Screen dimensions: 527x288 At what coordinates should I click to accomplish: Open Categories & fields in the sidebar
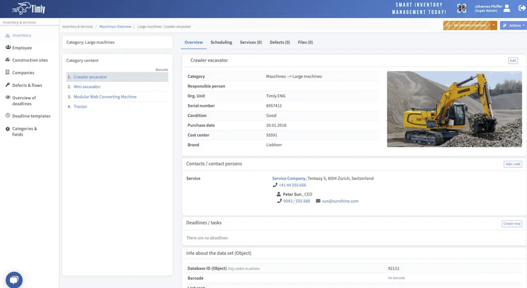pyautogui.click(x=25, y=132)
